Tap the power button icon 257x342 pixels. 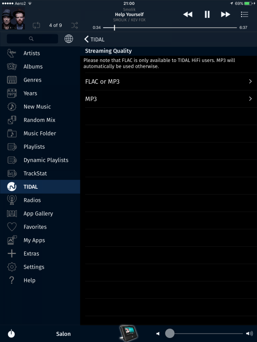pyautogui.click(x=11, y=334)
